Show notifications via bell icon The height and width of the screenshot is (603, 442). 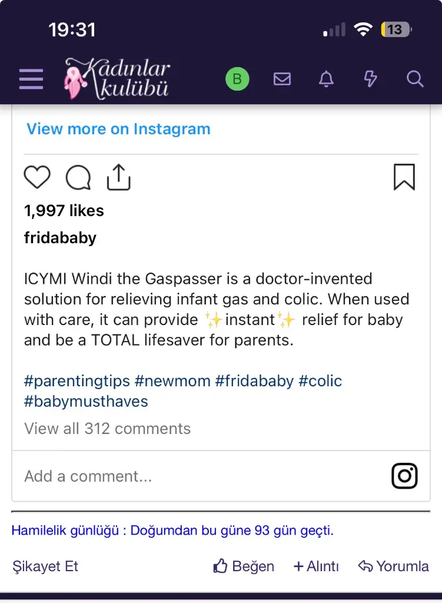coord(326,79)
